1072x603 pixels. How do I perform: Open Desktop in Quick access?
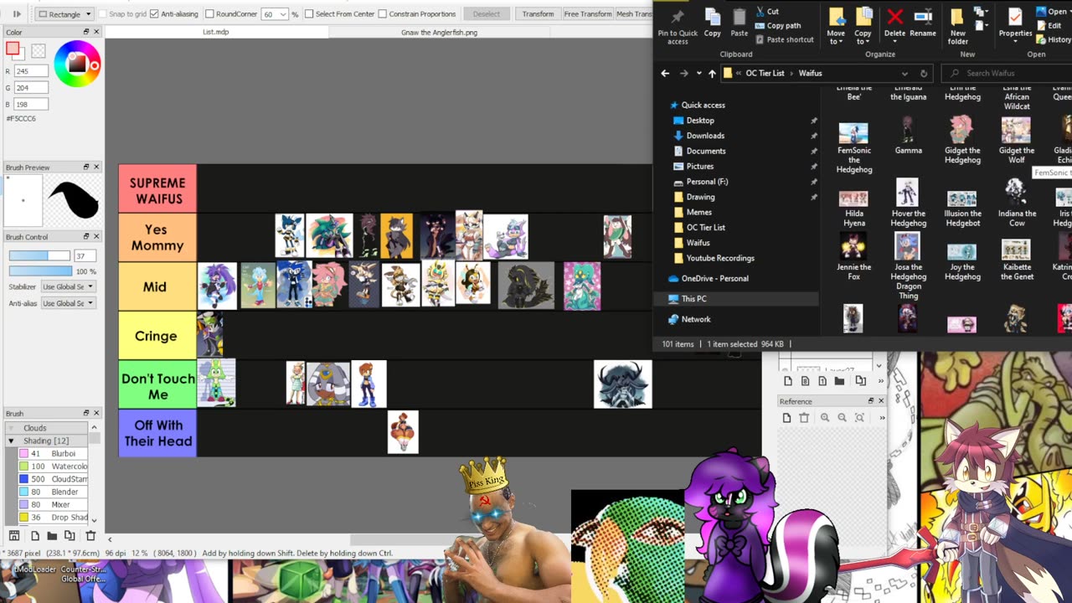point(700,121)
